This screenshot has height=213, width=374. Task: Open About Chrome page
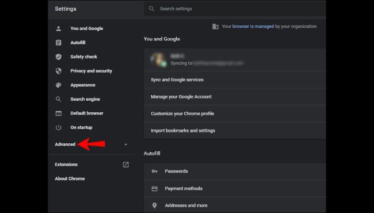point(70,178)
